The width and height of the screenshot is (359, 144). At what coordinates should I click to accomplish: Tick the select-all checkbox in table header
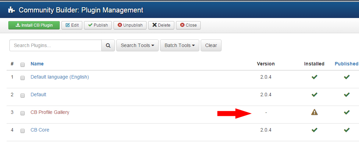[x=23, y=64]
